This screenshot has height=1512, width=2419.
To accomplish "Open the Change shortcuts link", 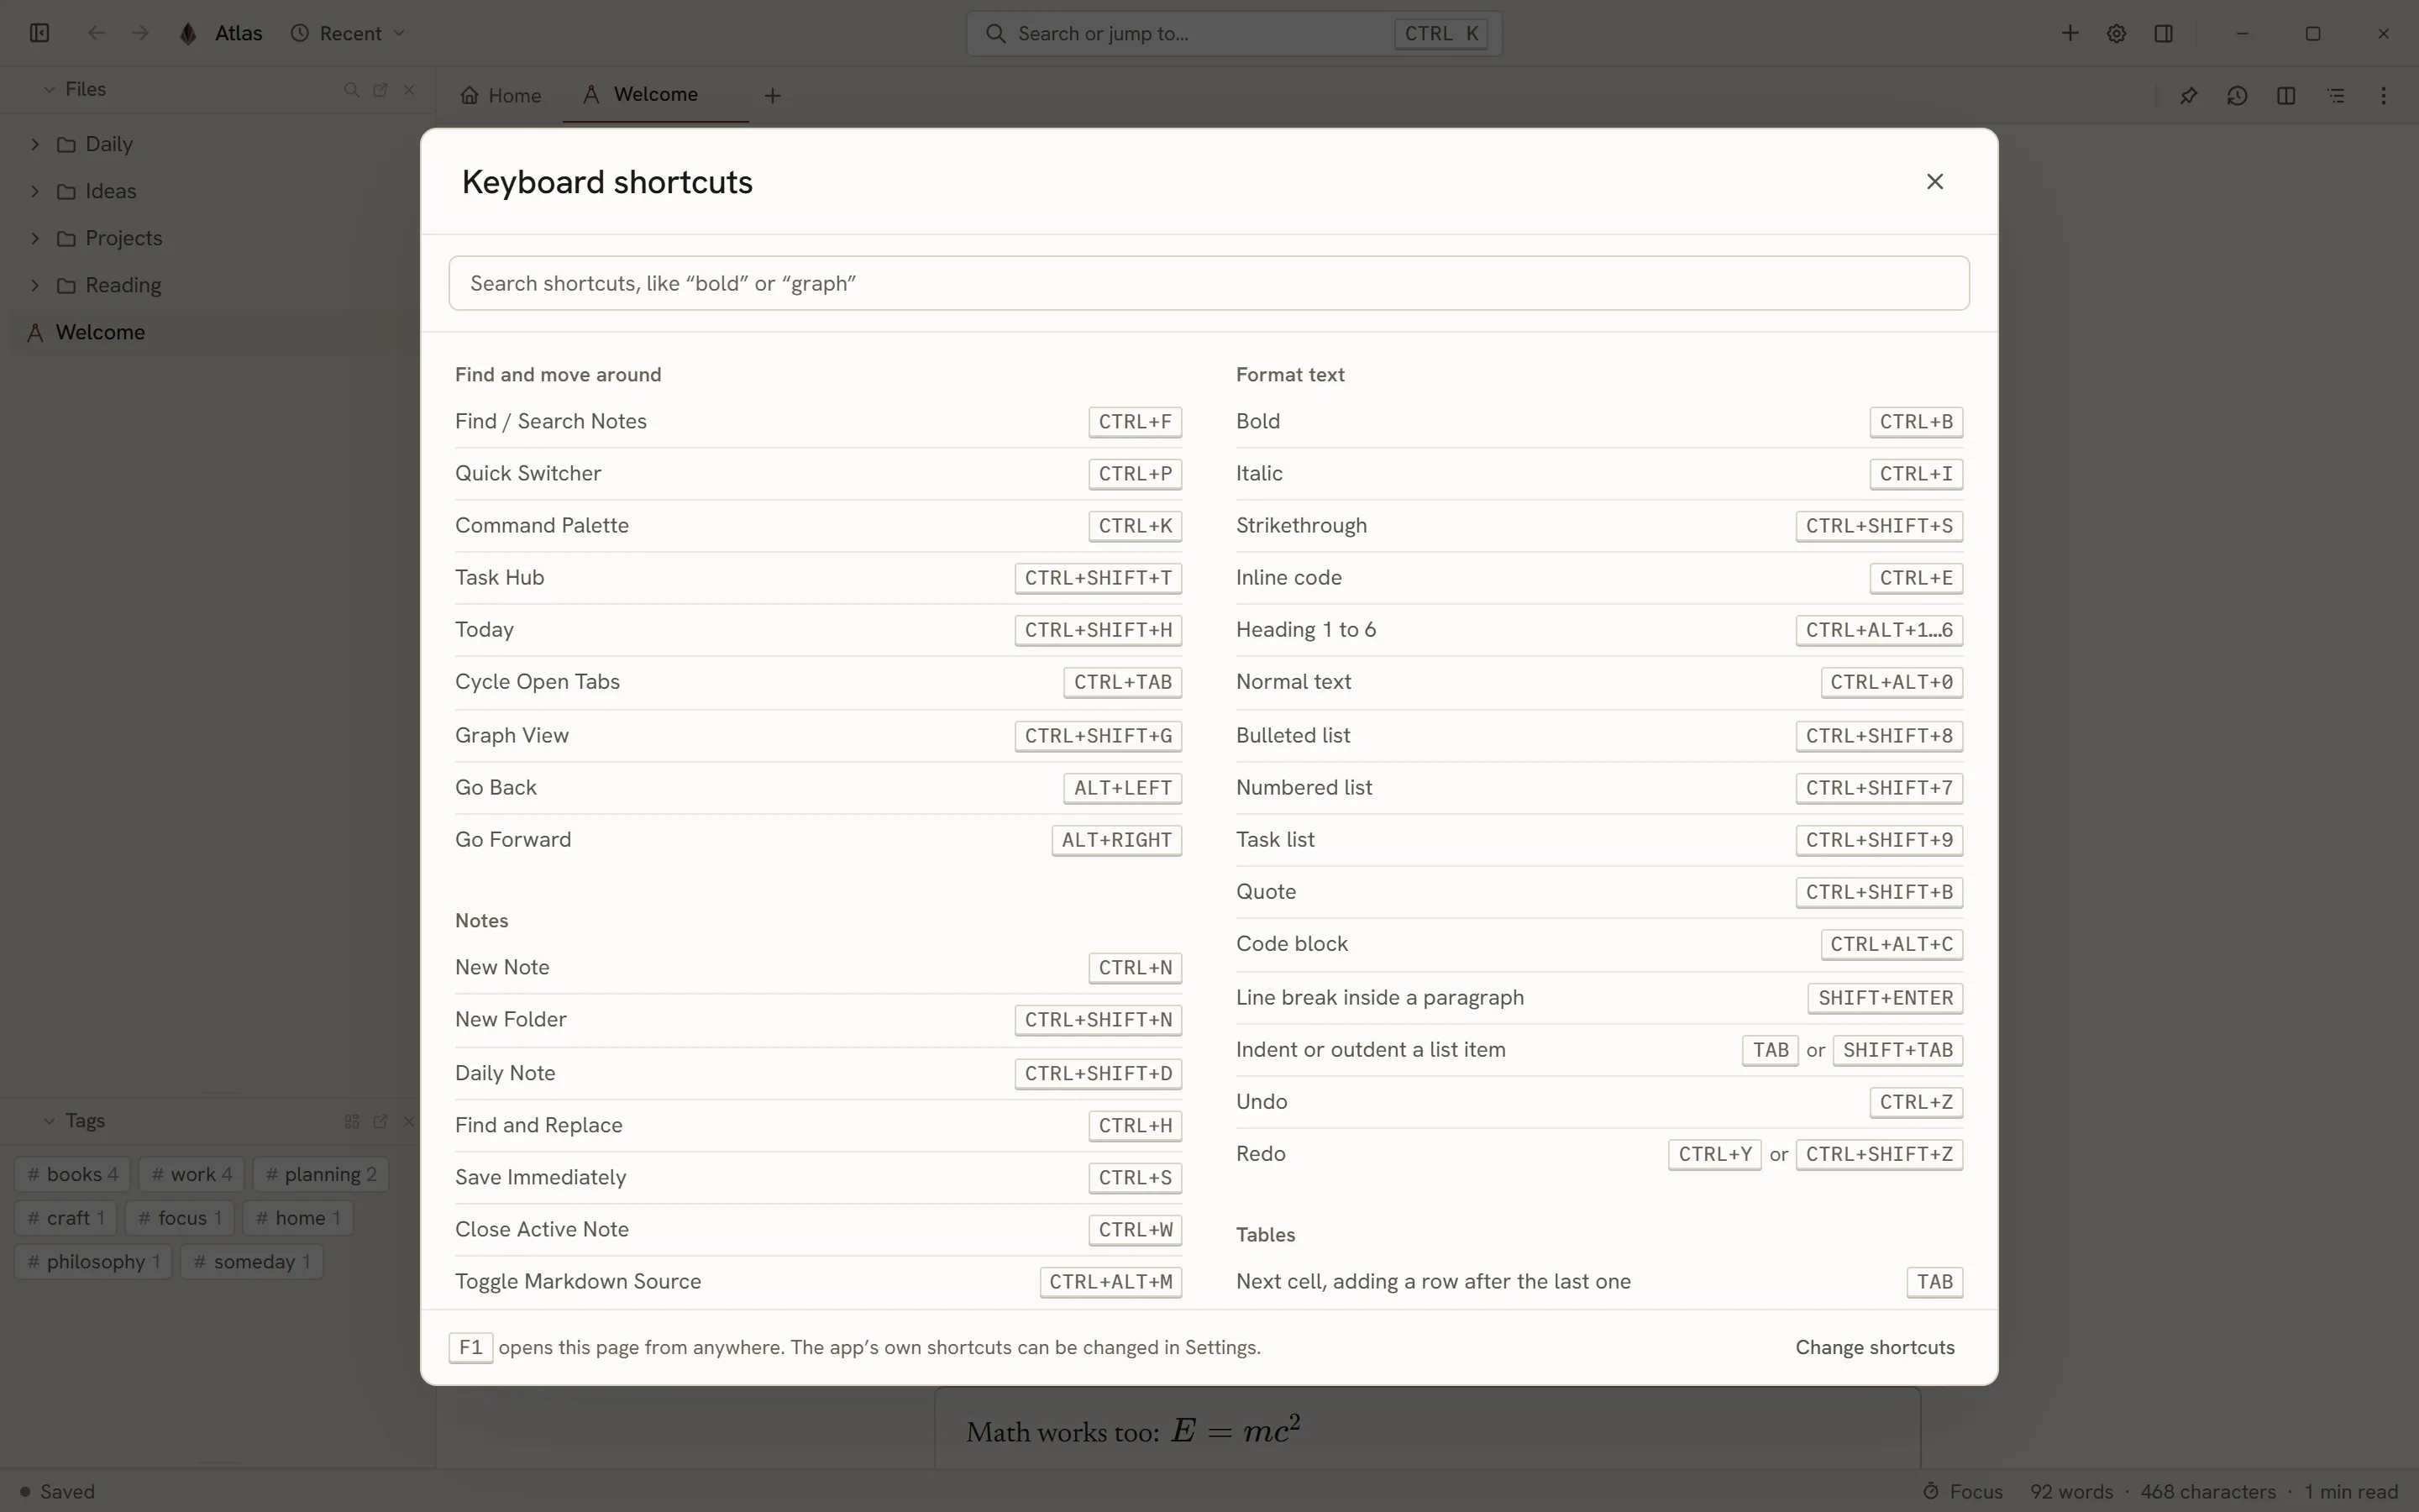I will pos(1874,1347).
